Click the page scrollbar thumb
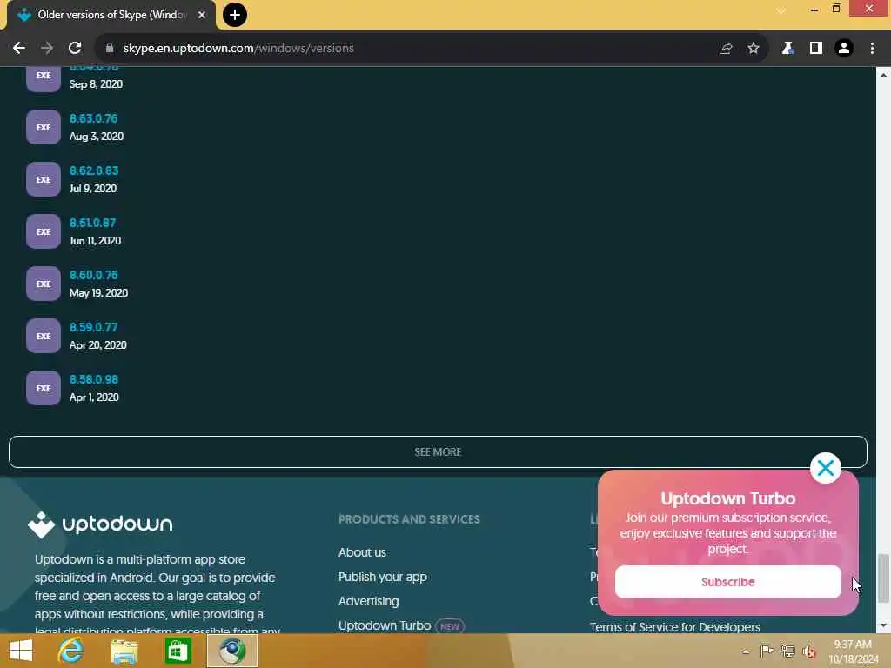The image size is (891, 668). tap(883, 578)
